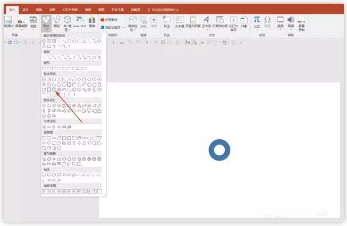Viewport: 347px width, 226px height.
Task: Click 页眉和页脚 (Header and Footer) button
Action: click(x=193, y=22)
